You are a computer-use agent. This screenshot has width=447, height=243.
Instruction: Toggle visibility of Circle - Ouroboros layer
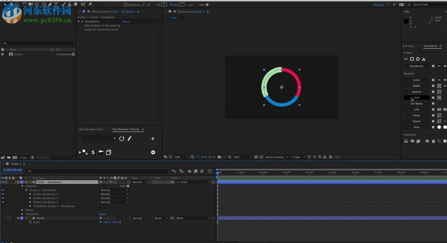tap(3, 182)
